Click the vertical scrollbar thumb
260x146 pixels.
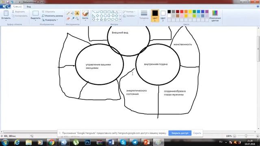[258, 48]
